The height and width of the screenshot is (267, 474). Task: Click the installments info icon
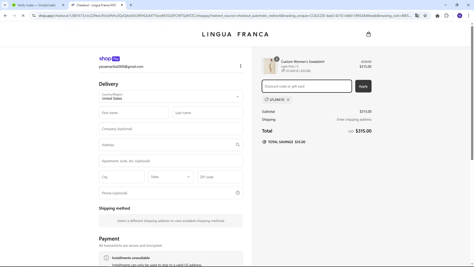[x=106, y=258]
